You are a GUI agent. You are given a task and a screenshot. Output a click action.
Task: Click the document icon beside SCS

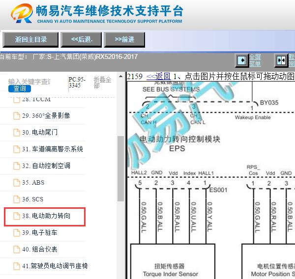click(x=17, y=199)
